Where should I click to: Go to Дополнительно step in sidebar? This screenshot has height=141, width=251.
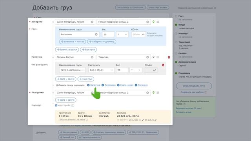pos(187,62)
